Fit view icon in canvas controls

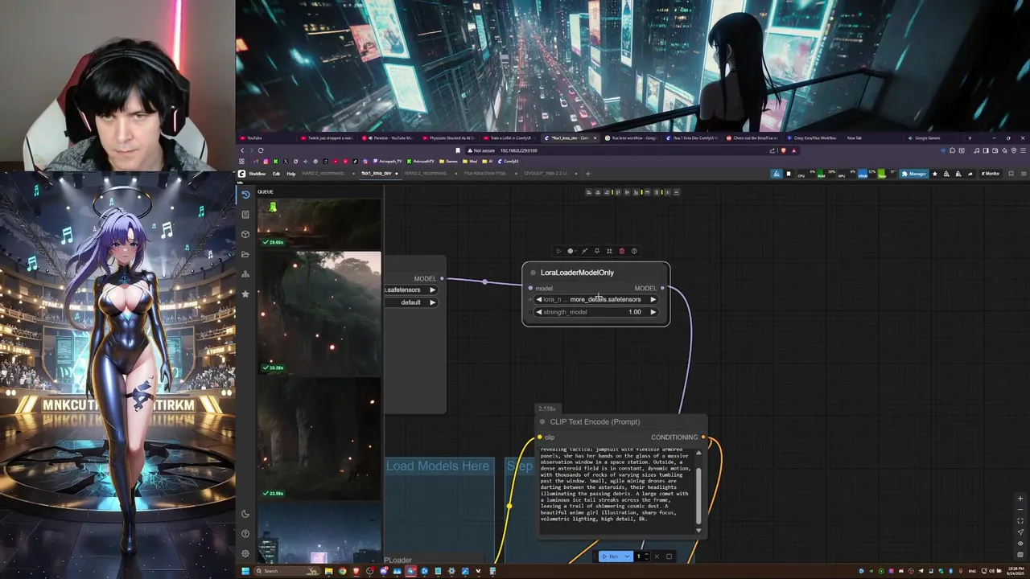click(1020, 521)
